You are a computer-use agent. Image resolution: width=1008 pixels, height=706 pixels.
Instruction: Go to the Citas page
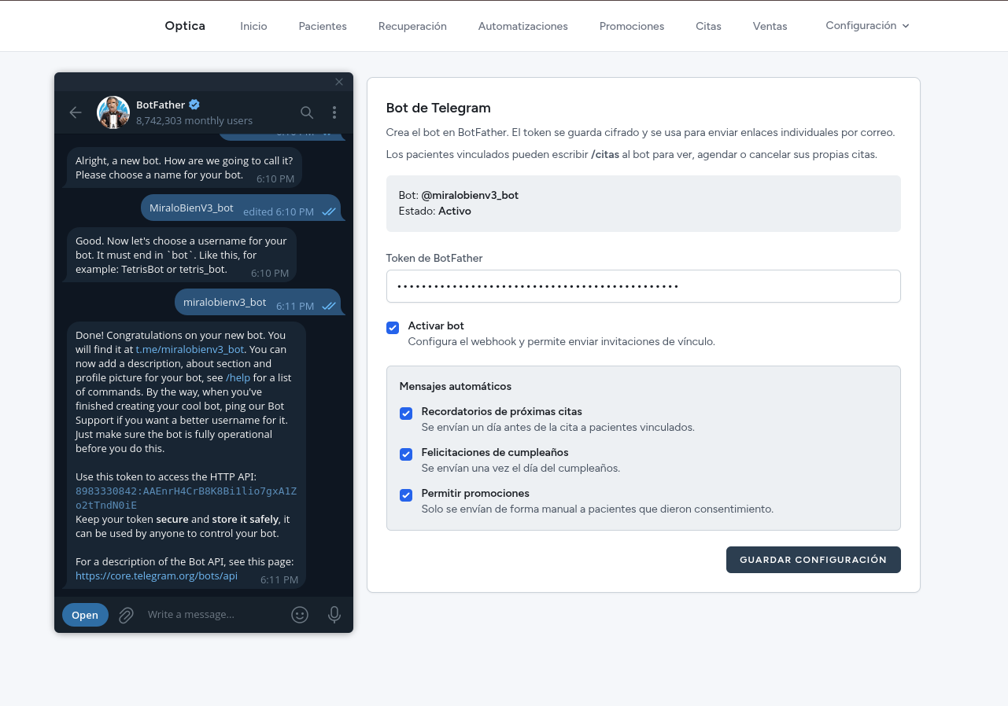pos(708,26)
